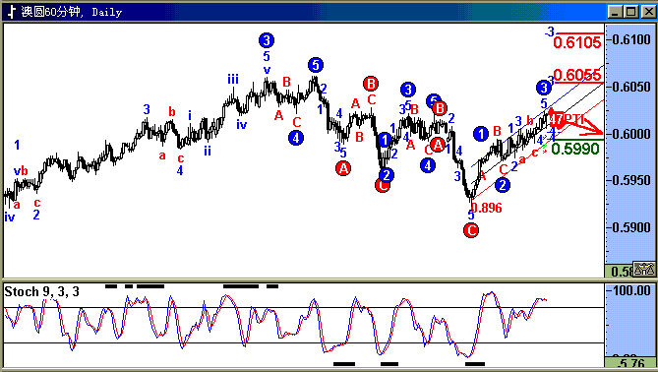
Task: Minimize the 澳圆60分钟 chart window
Action: coord(615,12)
